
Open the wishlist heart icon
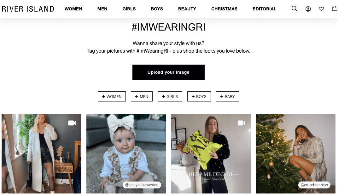[x=321, y=9]
